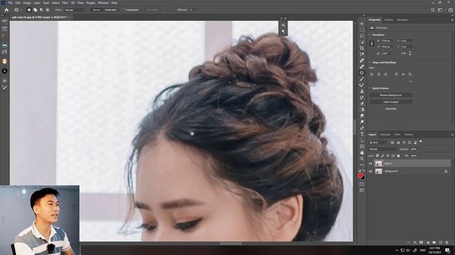
Task: Open the Window menu
Action: tap(103, 3)
